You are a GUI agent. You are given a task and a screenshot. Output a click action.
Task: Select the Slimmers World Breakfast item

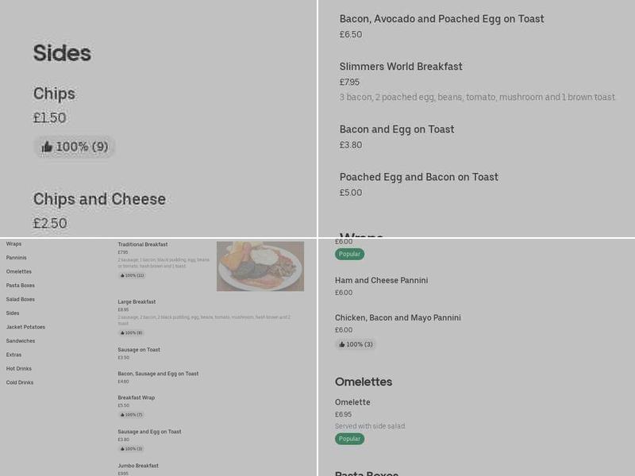(402, 67)
